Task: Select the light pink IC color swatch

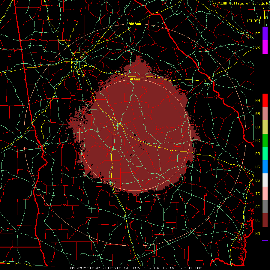Action: click(x=265, y=193)
